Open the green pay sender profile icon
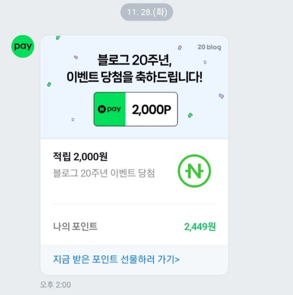Viewport: 293px width, 295px height. pos(23,46)
